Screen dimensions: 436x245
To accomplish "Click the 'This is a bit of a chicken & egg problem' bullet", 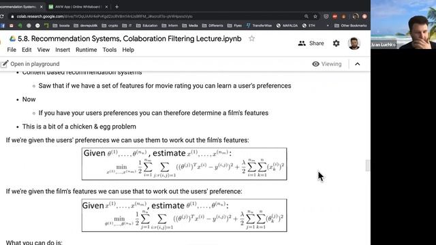I will pyautogui.click(x=79, y=127).
